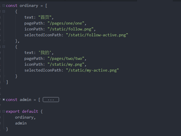Collapse the export default block

pos(4,111)
